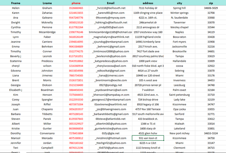Click email _liana@jimenez.com
This screenshot has width=226, height=153.
pyautogui.click(x=111, y=75)
